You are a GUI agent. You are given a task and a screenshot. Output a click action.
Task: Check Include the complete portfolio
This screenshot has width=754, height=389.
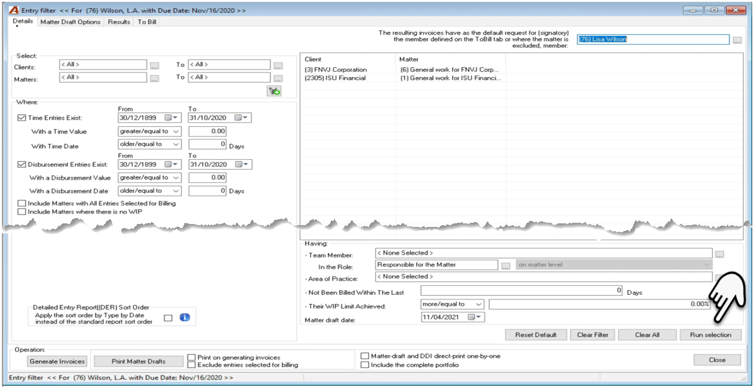(x=365, y=365)
